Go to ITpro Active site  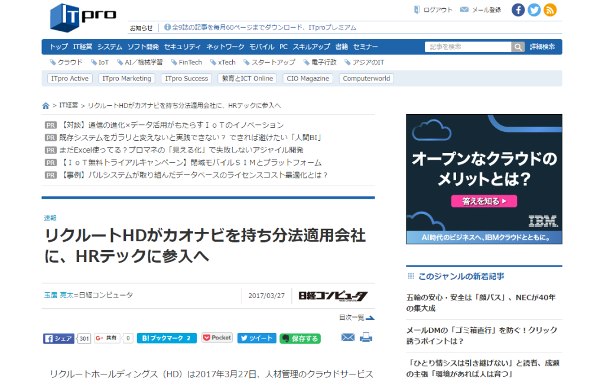[70, 79]
